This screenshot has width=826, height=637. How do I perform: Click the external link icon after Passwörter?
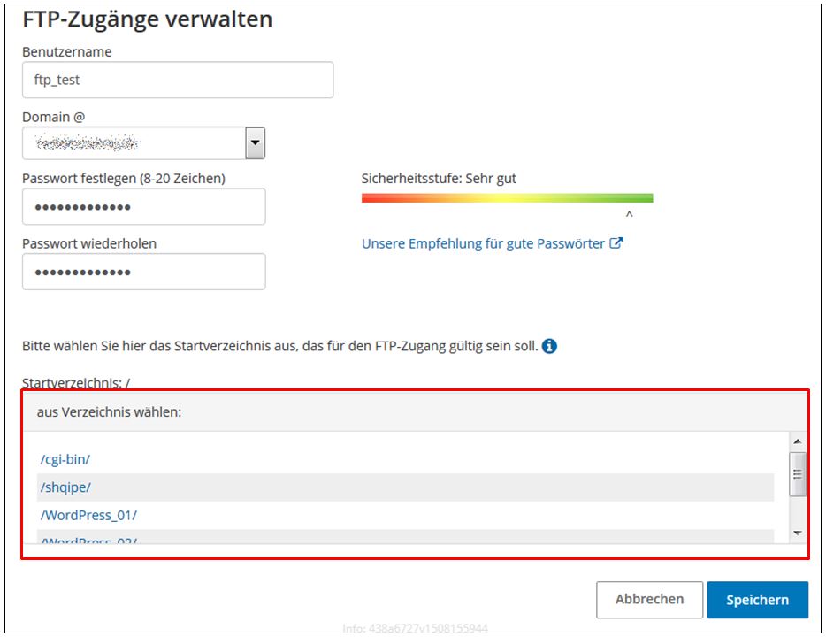616,243
